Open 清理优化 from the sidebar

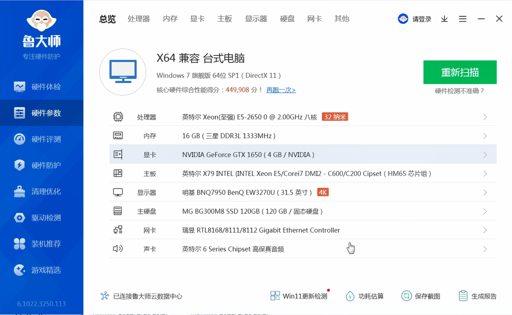[x=42, y=192]
